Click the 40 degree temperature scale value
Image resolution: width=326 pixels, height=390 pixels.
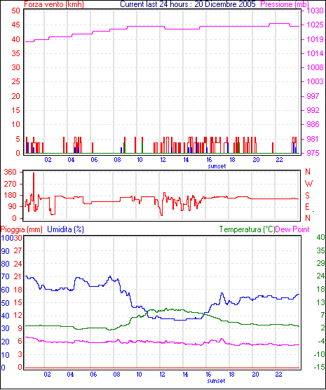(x=320, y=237)
